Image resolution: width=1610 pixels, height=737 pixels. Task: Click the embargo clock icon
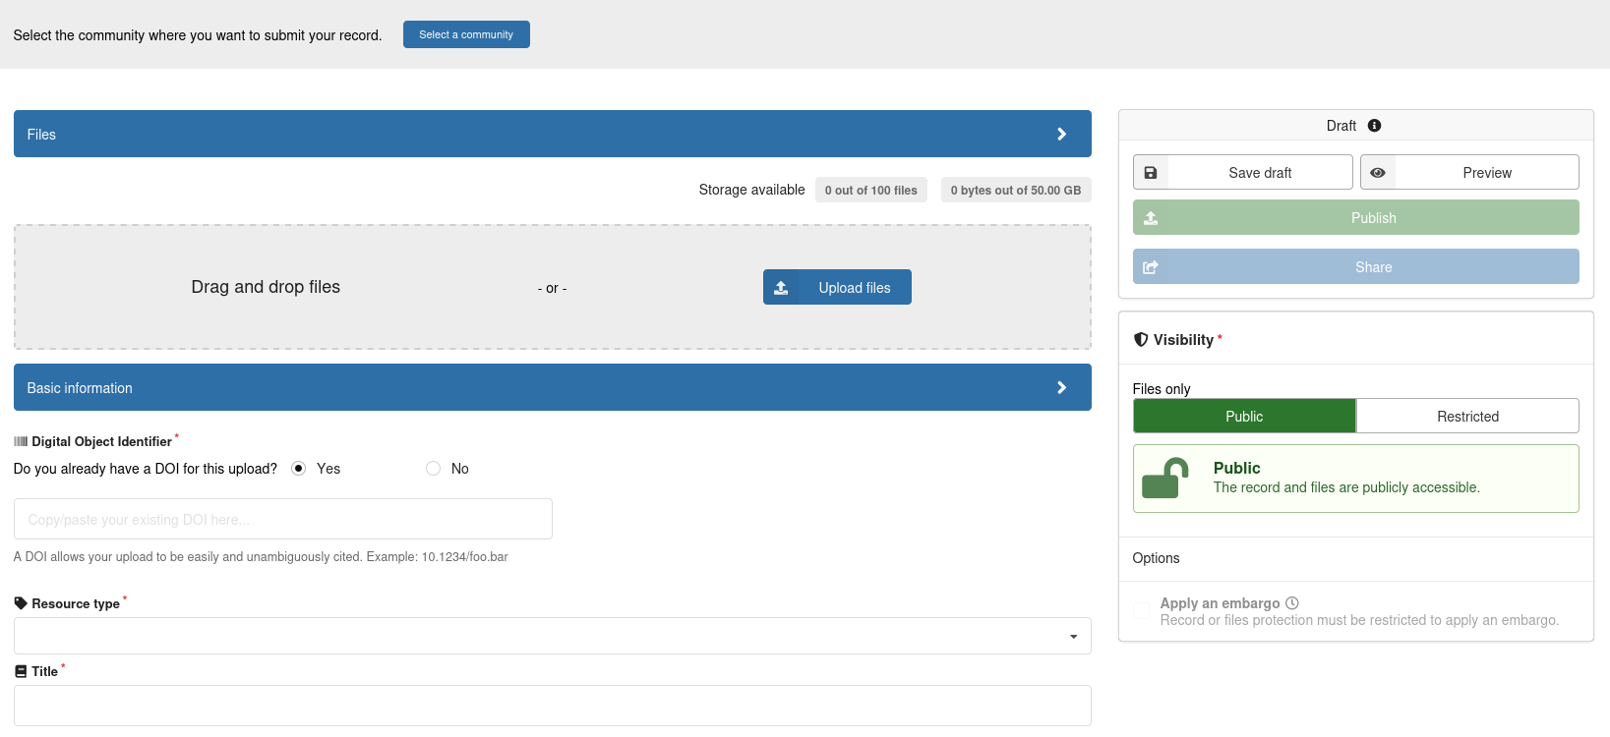pos(1292,603)
